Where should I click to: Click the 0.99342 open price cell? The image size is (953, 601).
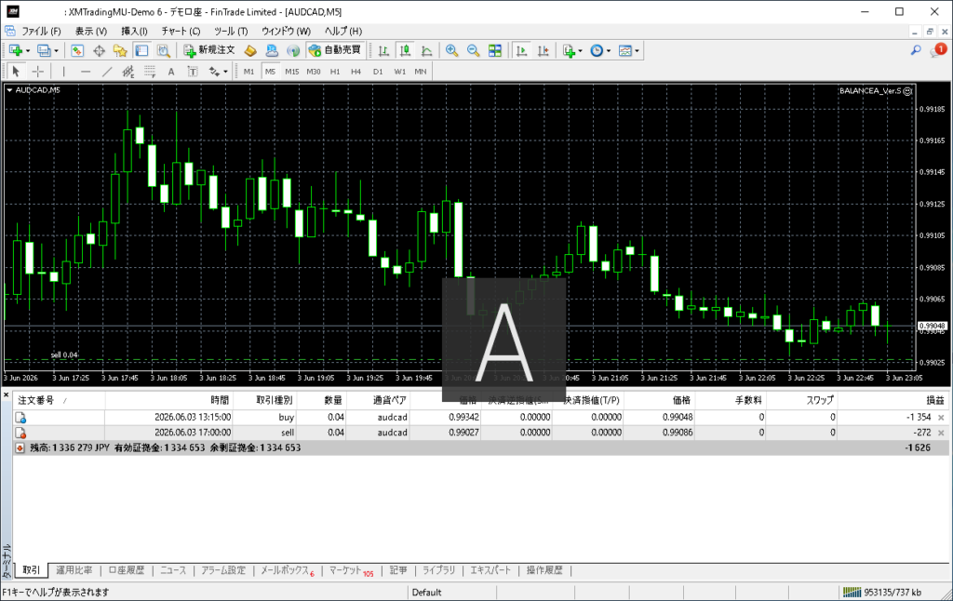463,418
